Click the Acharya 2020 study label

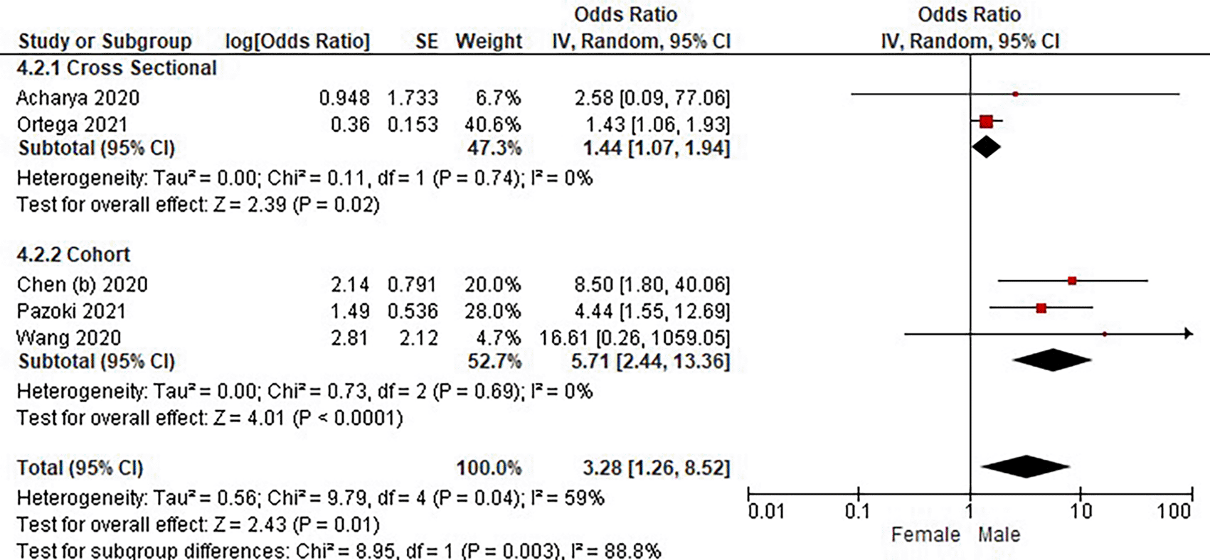point(78,97)
